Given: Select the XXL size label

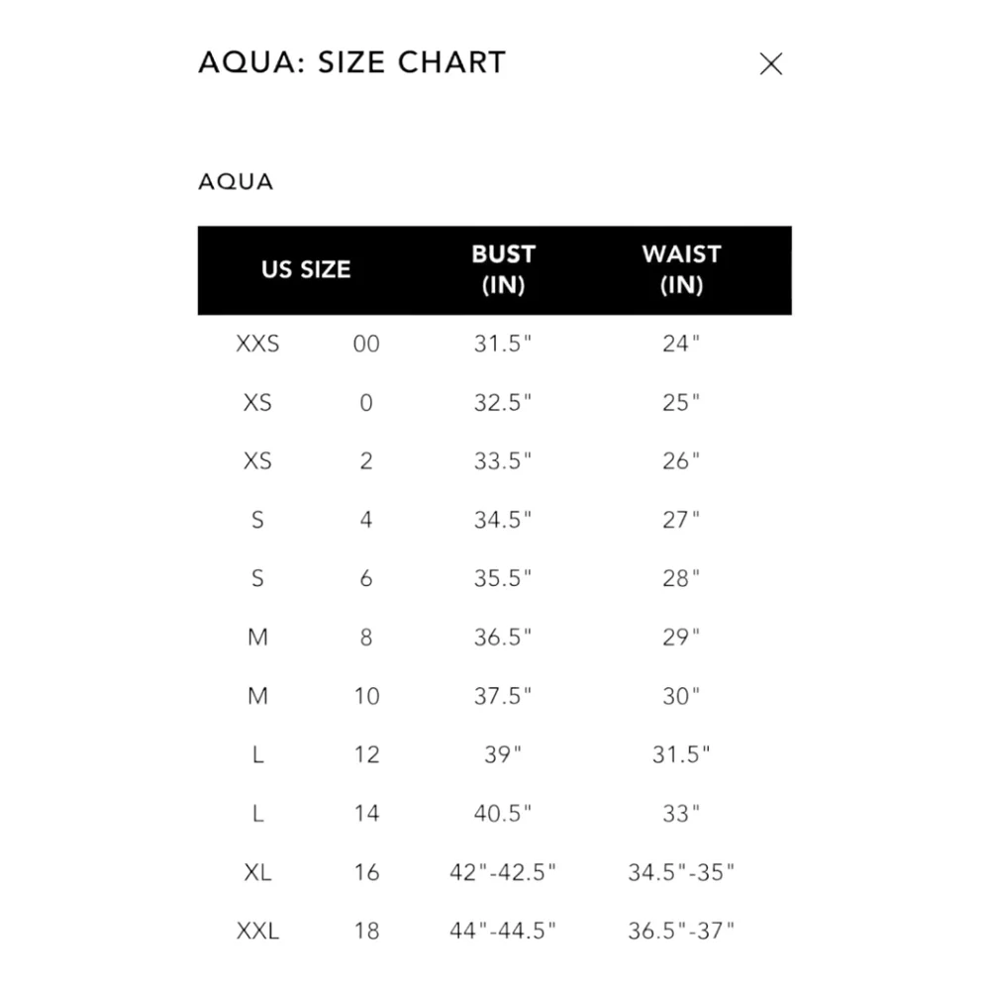Looking at the screenshot, I should point(257,931).
